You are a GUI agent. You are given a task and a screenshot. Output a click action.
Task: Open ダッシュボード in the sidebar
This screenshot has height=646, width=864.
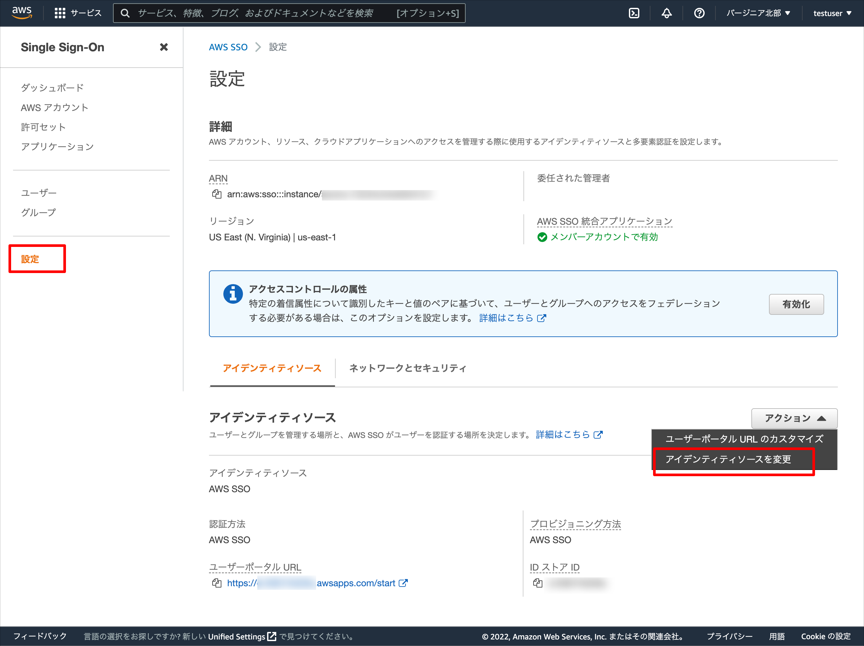coord(52,88)
